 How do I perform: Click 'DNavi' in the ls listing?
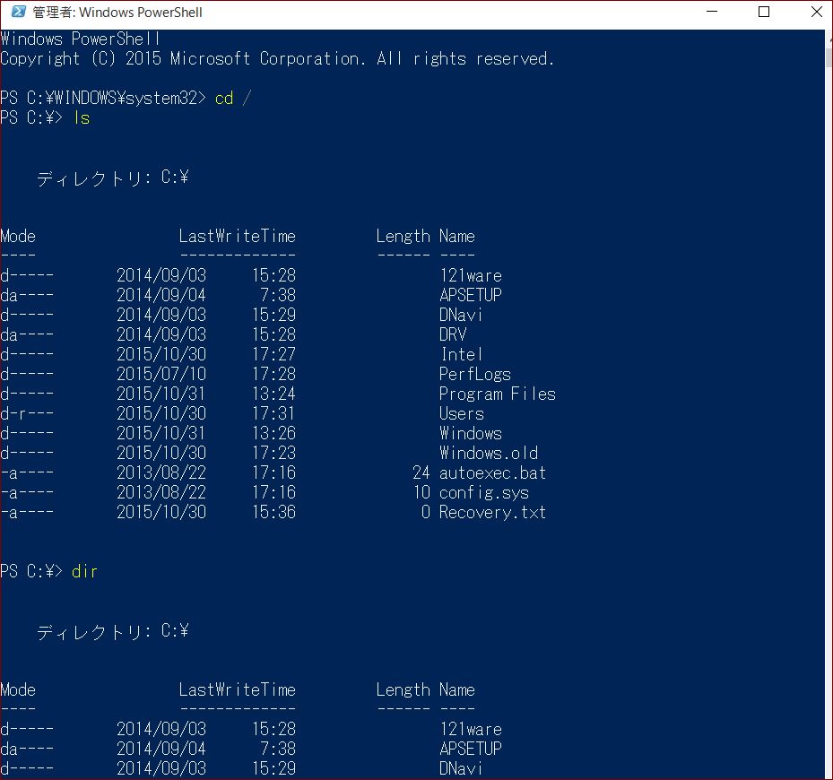(x=461, y=315)
